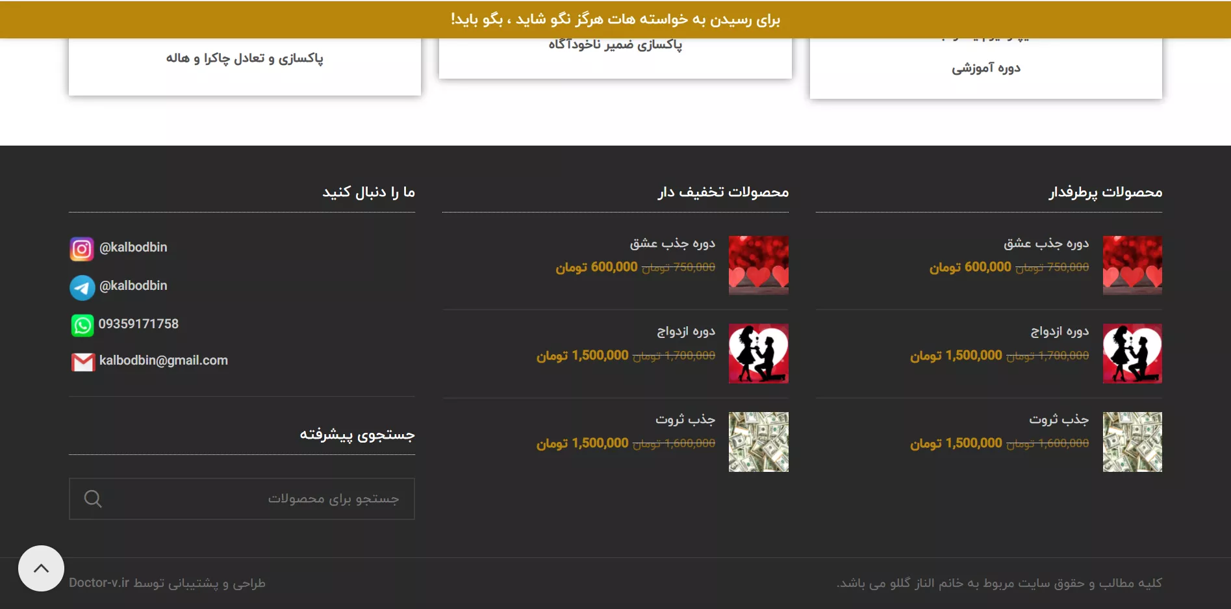Screen dimensions: 1231x609
Task: Open hearts thumbnail in discounted products
Action: coord(758,265)
